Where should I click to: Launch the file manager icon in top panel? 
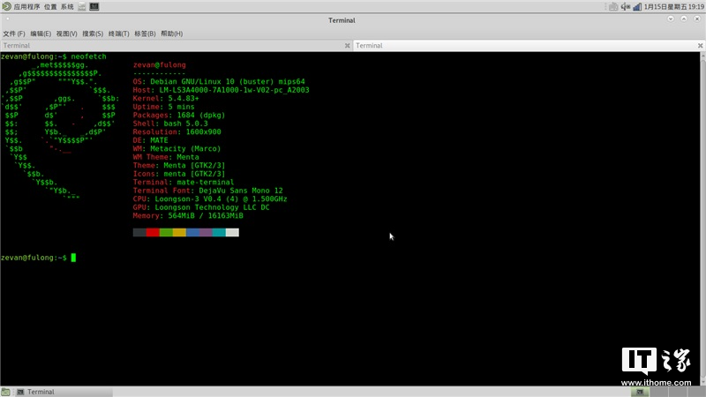81,7
